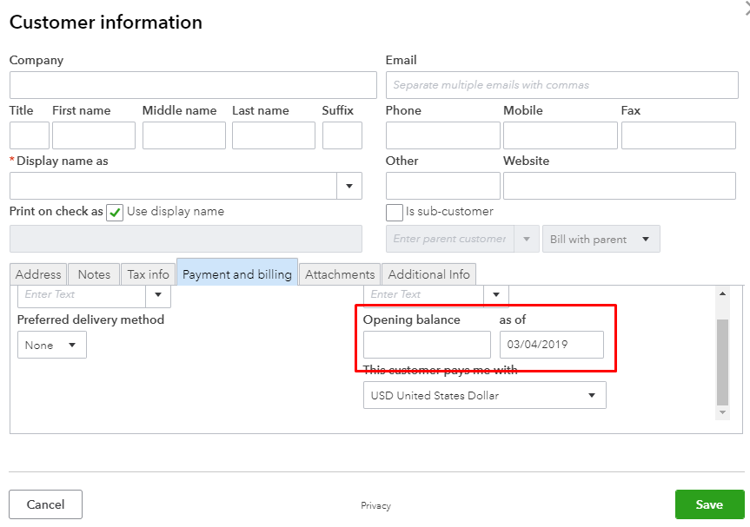The image size is (750, 527).
Task: Check the Is sub-customer box
Action: (395, 213)
